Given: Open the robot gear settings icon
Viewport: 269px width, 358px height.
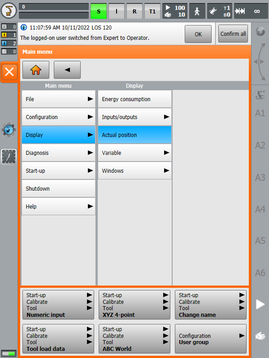Looking at the screenshot, I should click(x=9, y=130).
